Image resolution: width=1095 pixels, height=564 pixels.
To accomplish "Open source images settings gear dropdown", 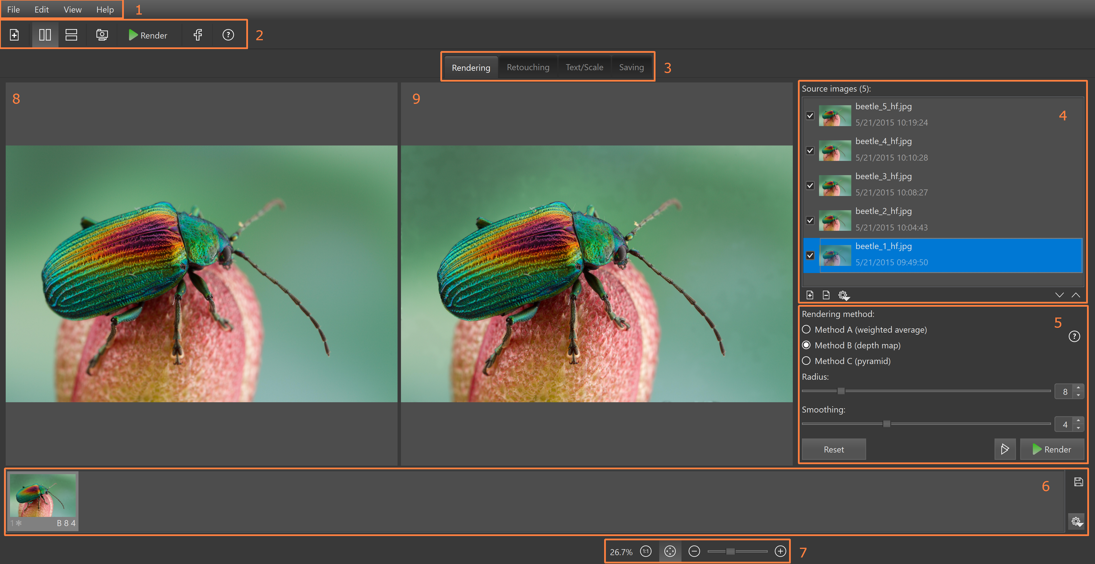I will coord(843,295).
